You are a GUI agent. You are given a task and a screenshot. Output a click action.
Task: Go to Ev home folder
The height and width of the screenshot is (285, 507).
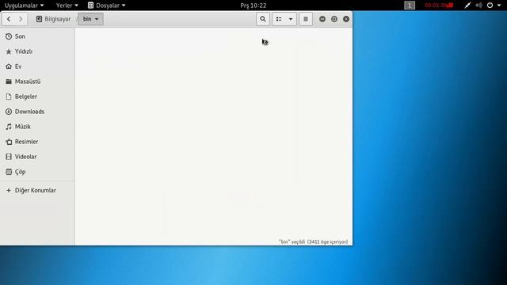coord(37,66)
